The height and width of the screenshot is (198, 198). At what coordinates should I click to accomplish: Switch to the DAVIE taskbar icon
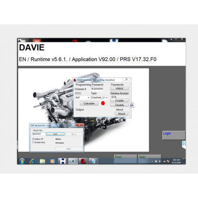(x=63, y=161)
